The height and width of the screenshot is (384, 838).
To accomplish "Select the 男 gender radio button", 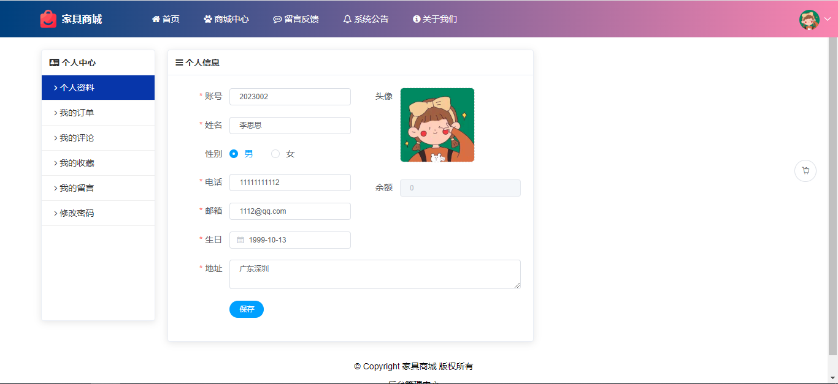I will 234,154.
